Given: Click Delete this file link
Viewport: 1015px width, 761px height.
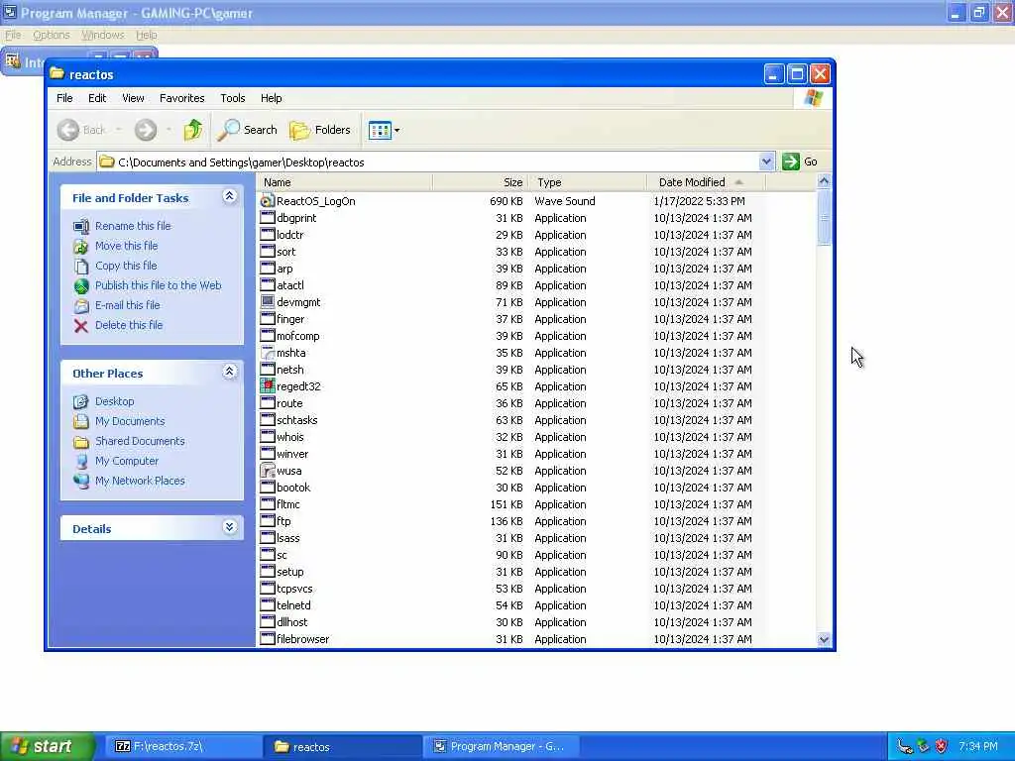Looking at the screenshot, I should click(x=129, y=325).
